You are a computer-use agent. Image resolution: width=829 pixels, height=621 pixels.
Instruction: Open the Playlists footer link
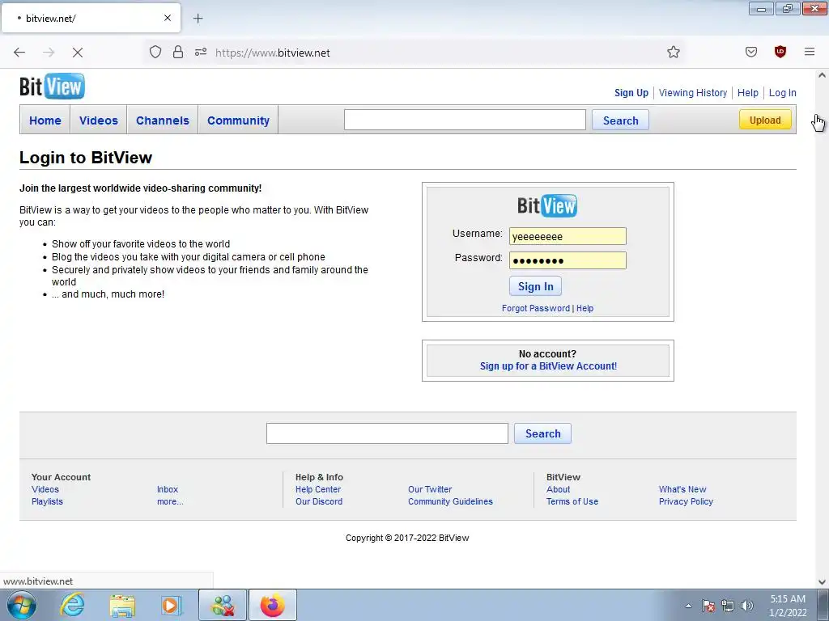tap(47, 501)
